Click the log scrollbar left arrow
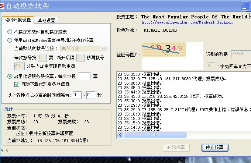 [120, 135]
